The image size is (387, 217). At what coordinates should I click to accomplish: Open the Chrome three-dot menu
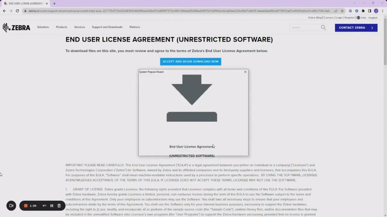[x=382, y=11]
